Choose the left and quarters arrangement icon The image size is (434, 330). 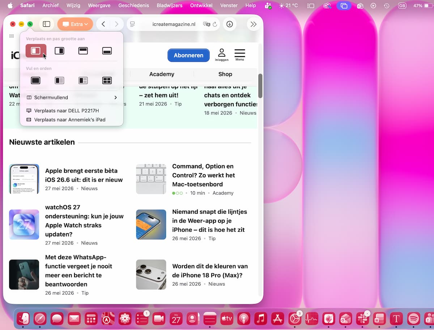click(x=83, y=81)
